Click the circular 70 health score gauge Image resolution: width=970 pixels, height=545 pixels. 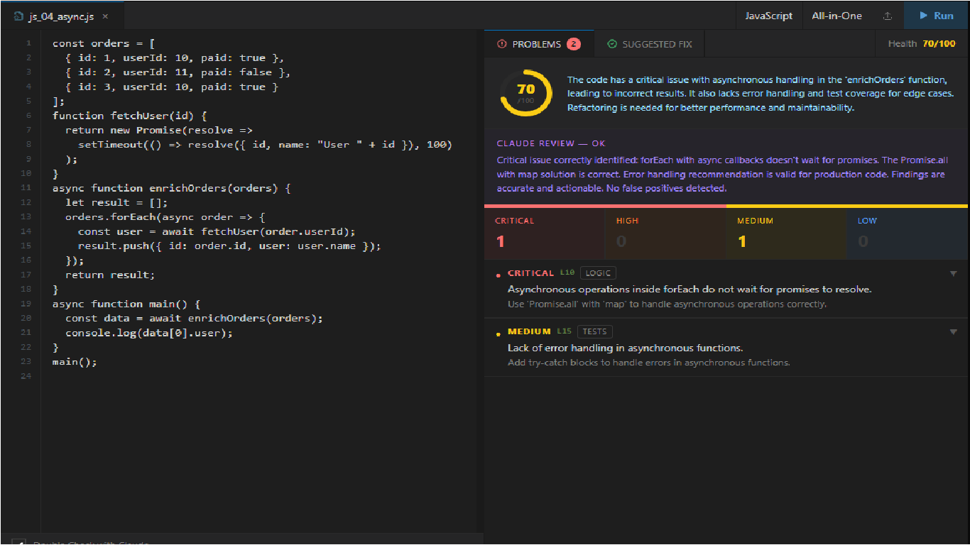tap(526, 92)
